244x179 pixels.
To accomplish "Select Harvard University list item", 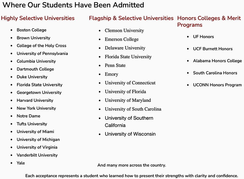I will coord(35,100).
